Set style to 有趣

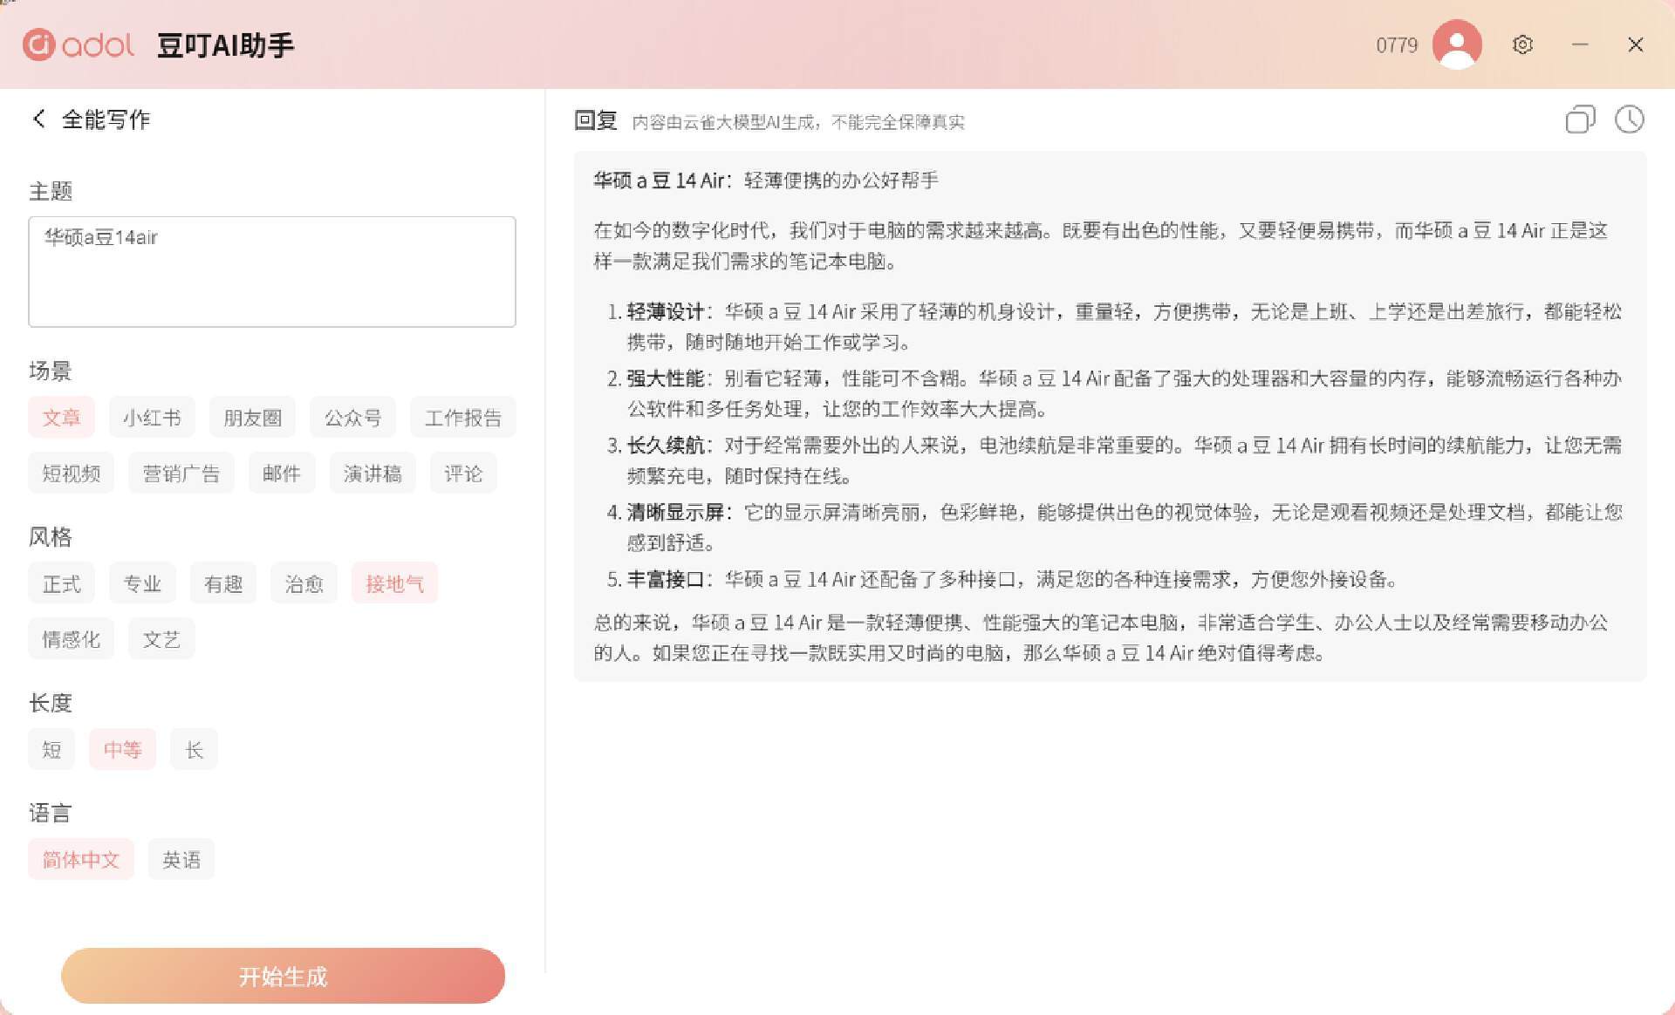tap(223, 583)
